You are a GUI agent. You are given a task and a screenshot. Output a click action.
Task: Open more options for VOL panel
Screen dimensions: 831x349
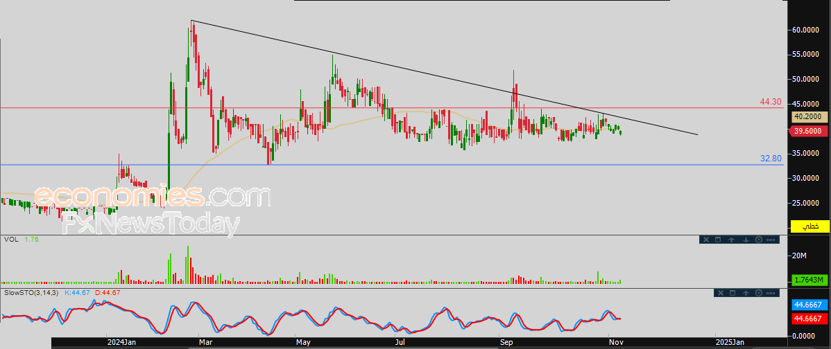coord(771,240)
